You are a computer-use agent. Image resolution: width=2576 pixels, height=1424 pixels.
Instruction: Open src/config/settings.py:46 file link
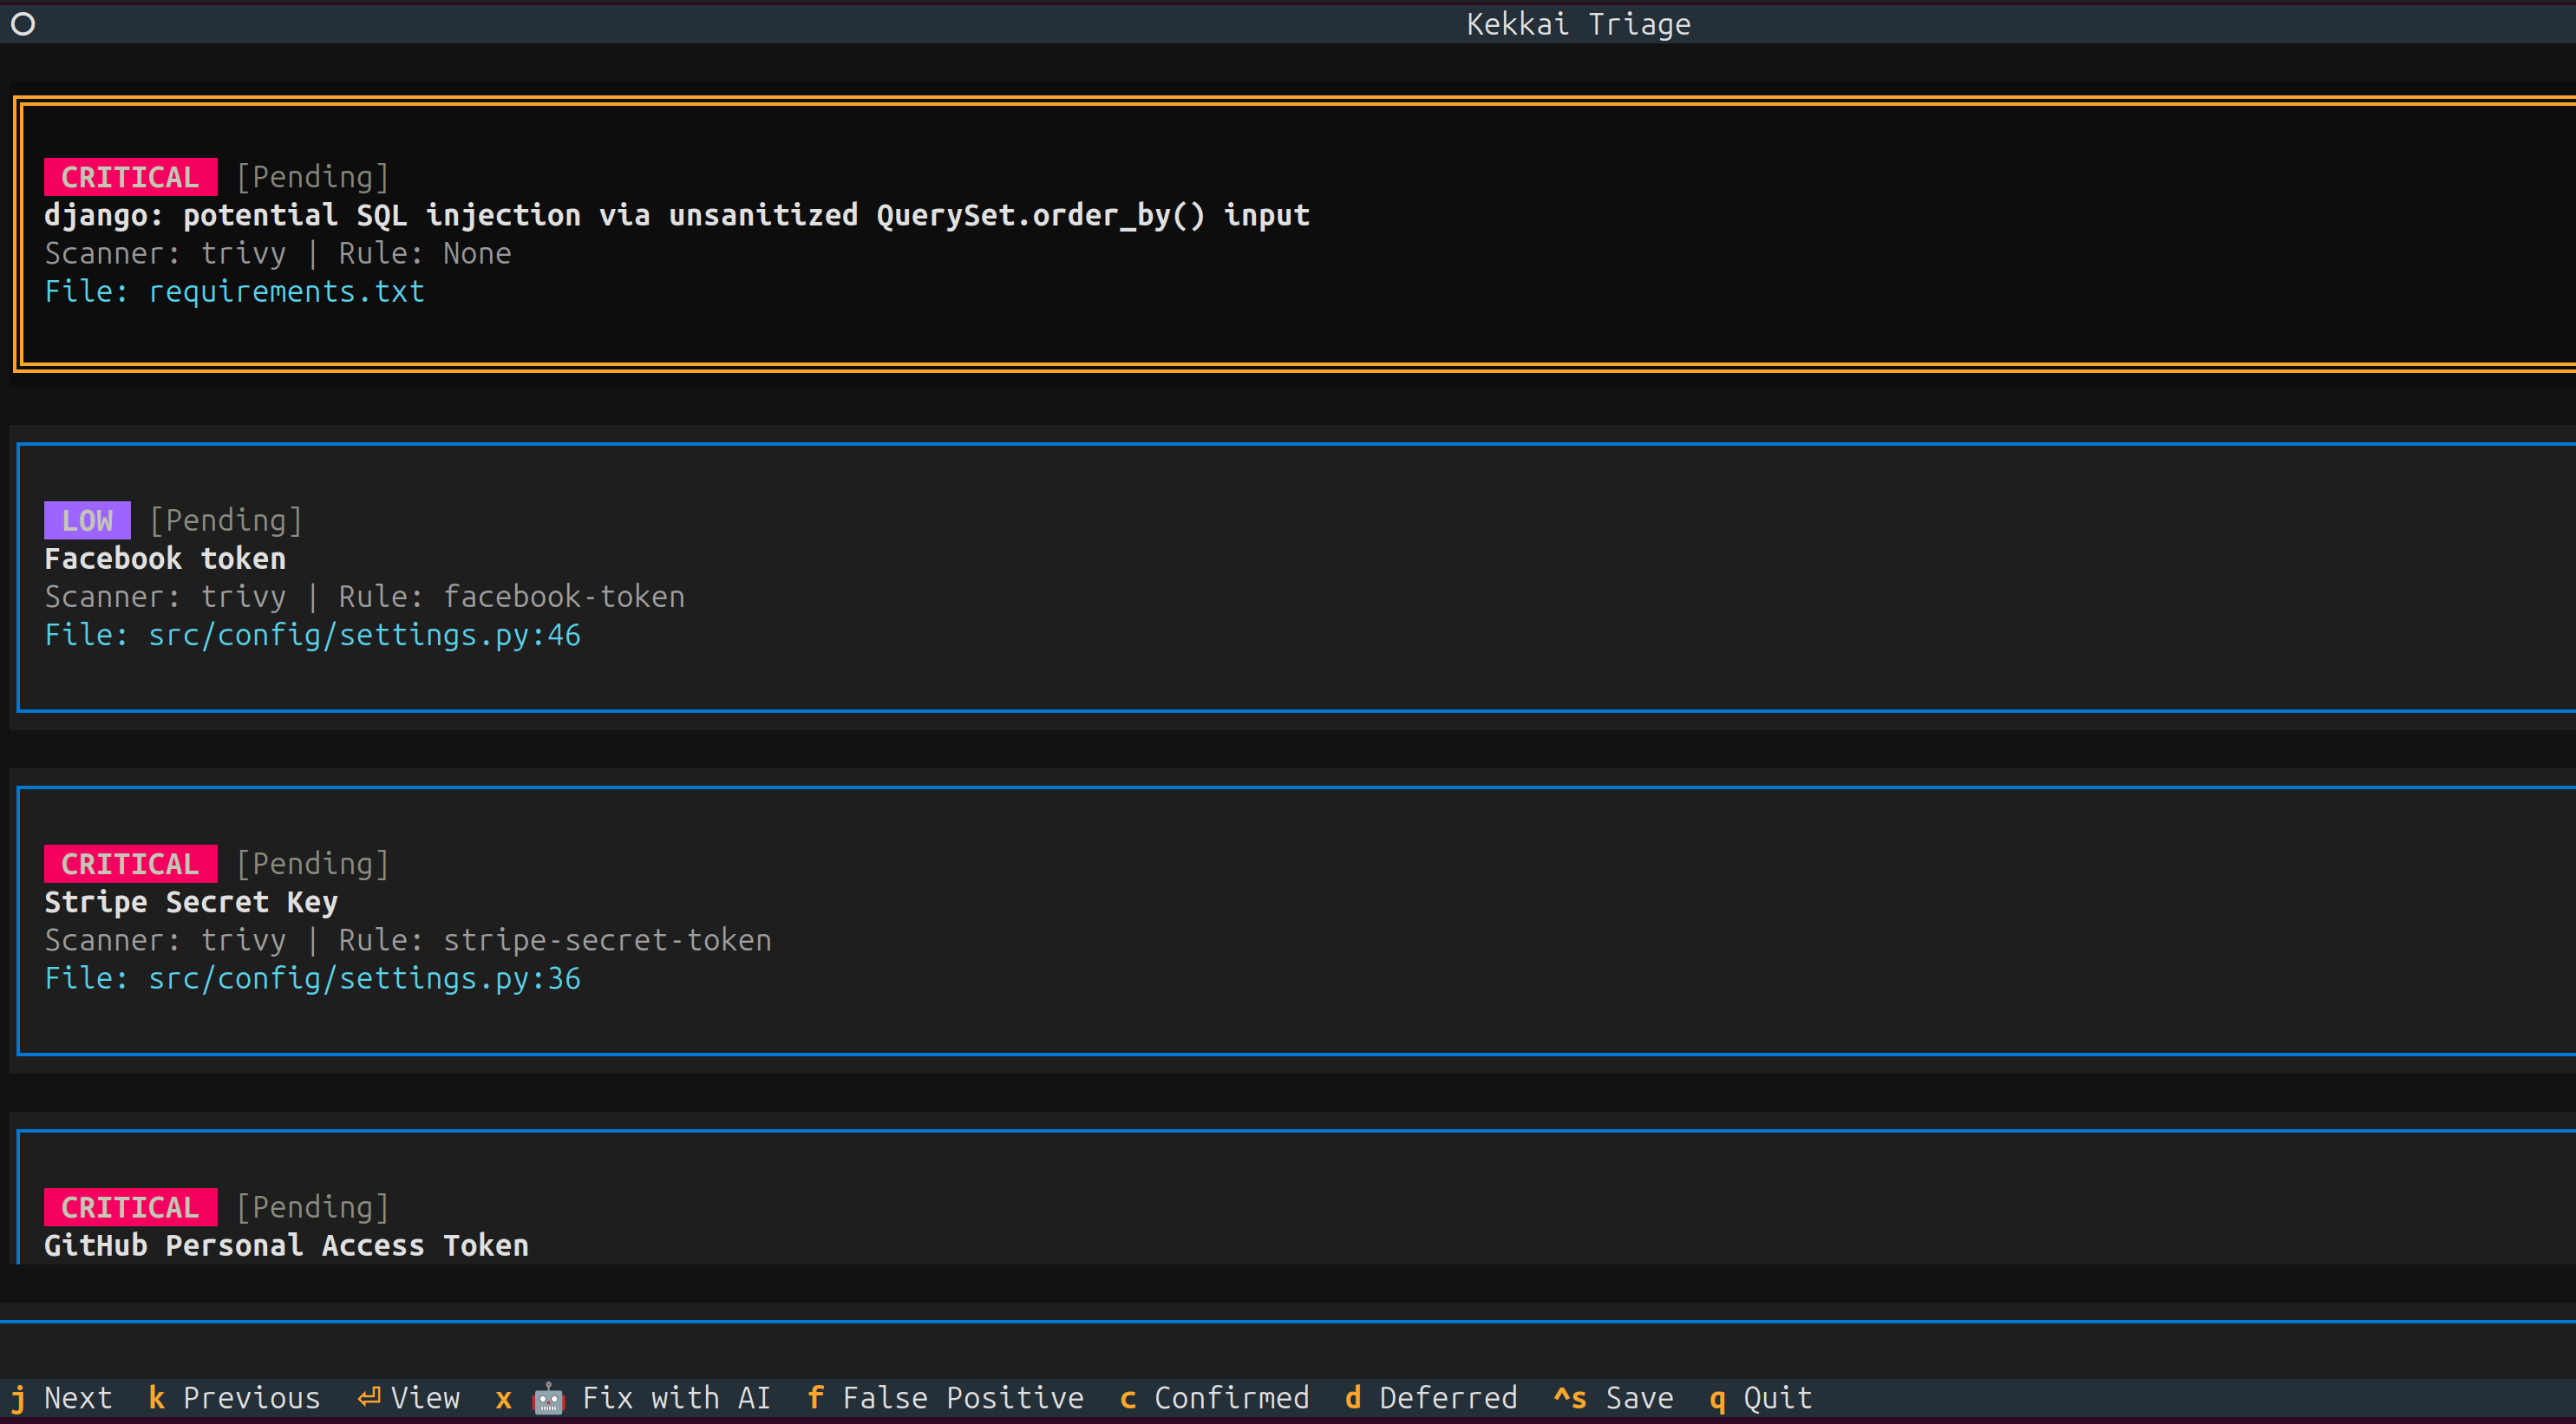point(364,635)
